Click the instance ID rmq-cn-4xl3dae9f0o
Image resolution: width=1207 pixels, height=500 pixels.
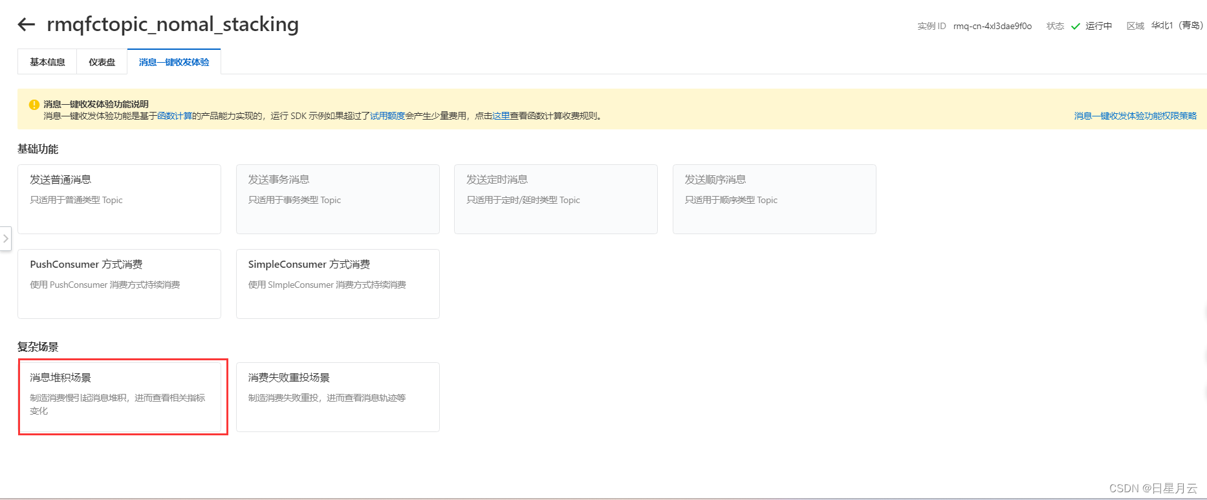[992, 26]
